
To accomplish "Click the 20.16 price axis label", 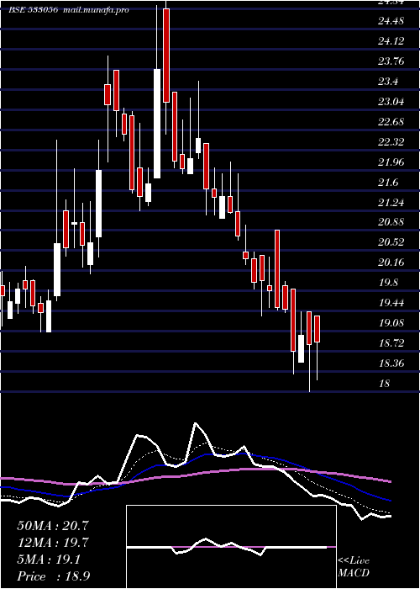I will point(391,263).
